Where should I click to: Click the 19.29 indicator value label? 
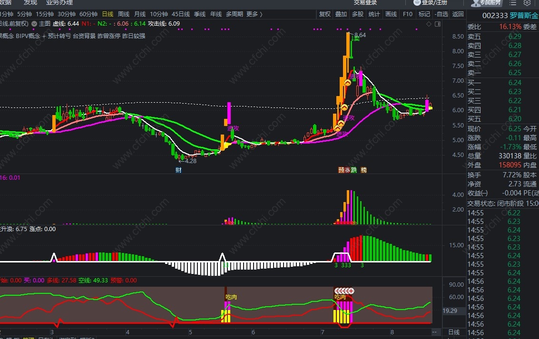tap(450, 311)
